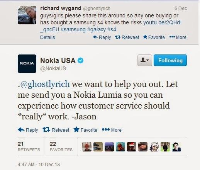Open richard wygand's profile picture
The width and height of the screenshot is (200, 170).
click(27, 15)
